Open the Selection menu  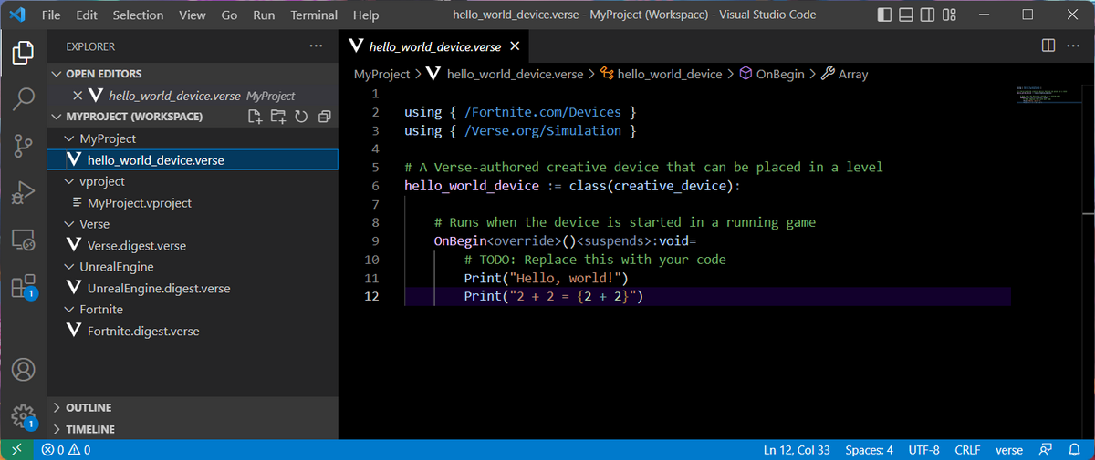pos(139,15)
